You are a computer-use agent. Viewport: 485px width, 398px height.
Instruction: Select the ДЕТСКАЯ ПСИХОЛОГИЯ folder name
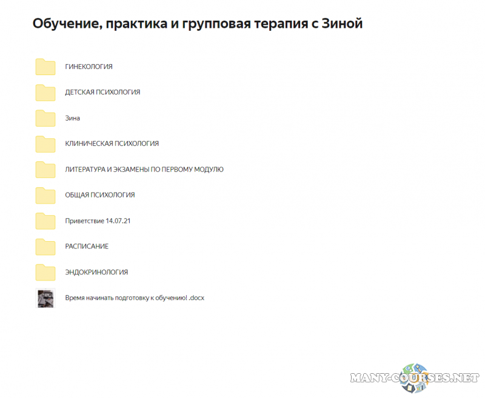pyautogui.click(x=102, y=92)
